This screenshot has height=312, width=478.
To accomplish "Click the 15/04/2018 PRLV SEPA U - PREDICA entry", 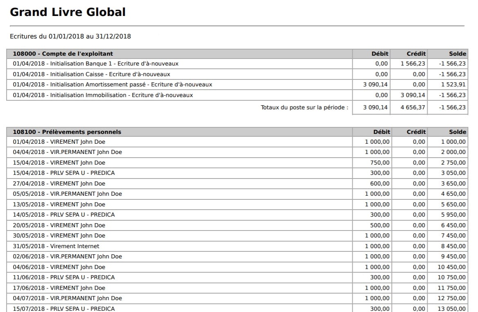I will 64,173.
